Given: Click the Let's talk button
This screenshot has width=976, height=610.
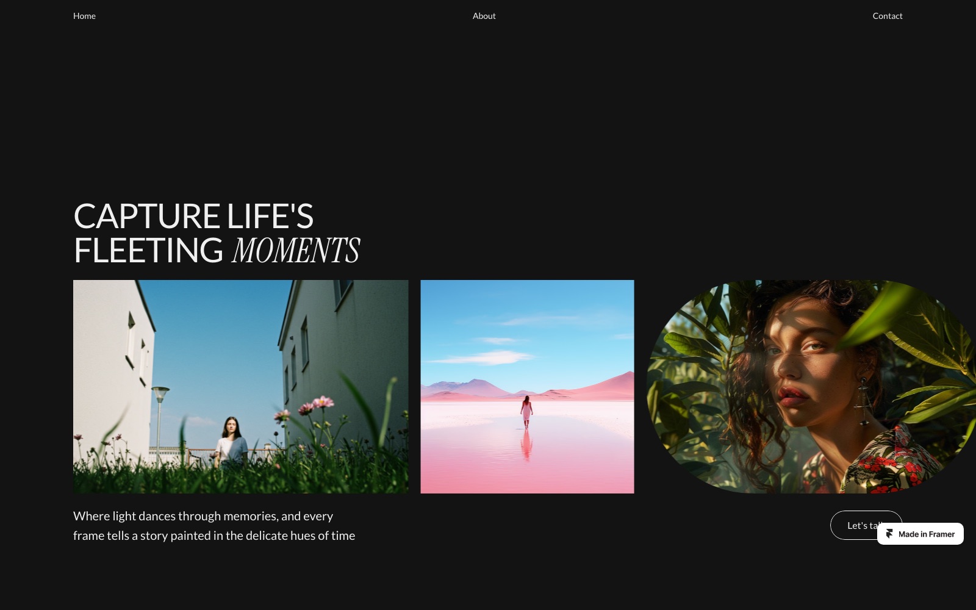Looking at the screenshot, I should (854, 525).
